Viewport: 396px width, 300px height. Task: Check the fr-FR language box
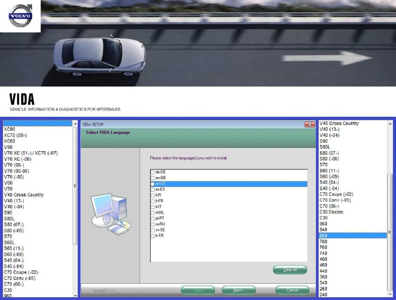[x=153, y=201]
